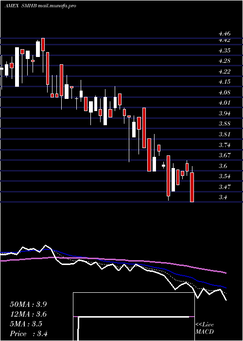The image size is (243, 341).
Task: Click the 5MA : 3.5 readout
Action: pyautogui.click(x=26, y=324)
